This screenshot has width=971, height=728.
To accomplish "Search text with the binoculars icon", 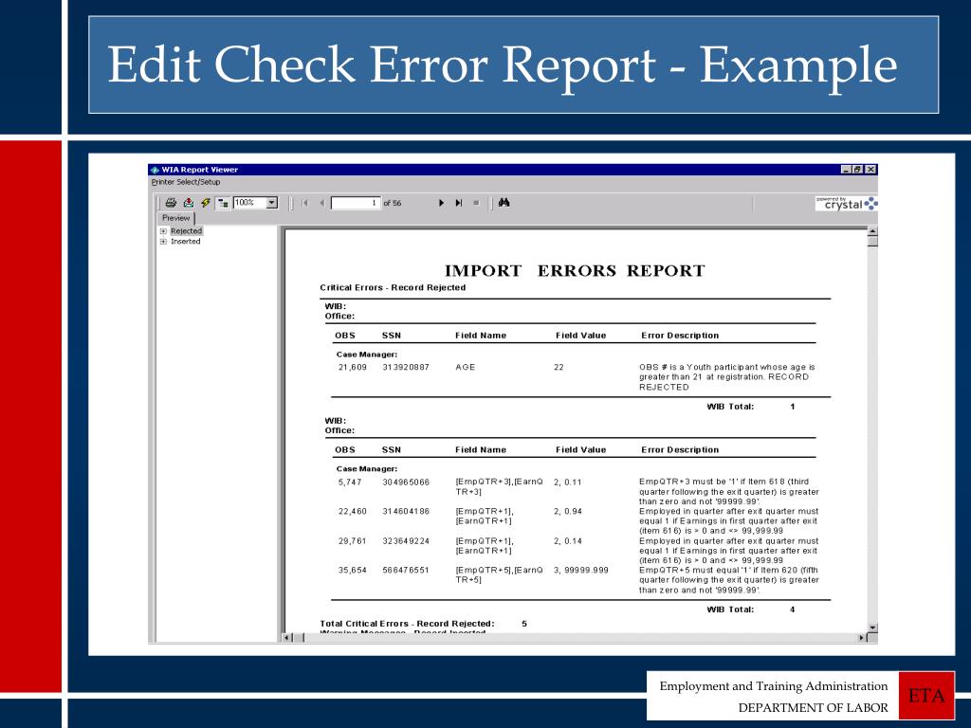I will (x=504, y=203).
